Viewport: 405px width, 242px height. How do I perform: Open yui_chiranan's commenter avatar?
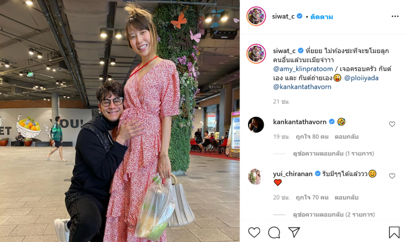pos(256,176)
